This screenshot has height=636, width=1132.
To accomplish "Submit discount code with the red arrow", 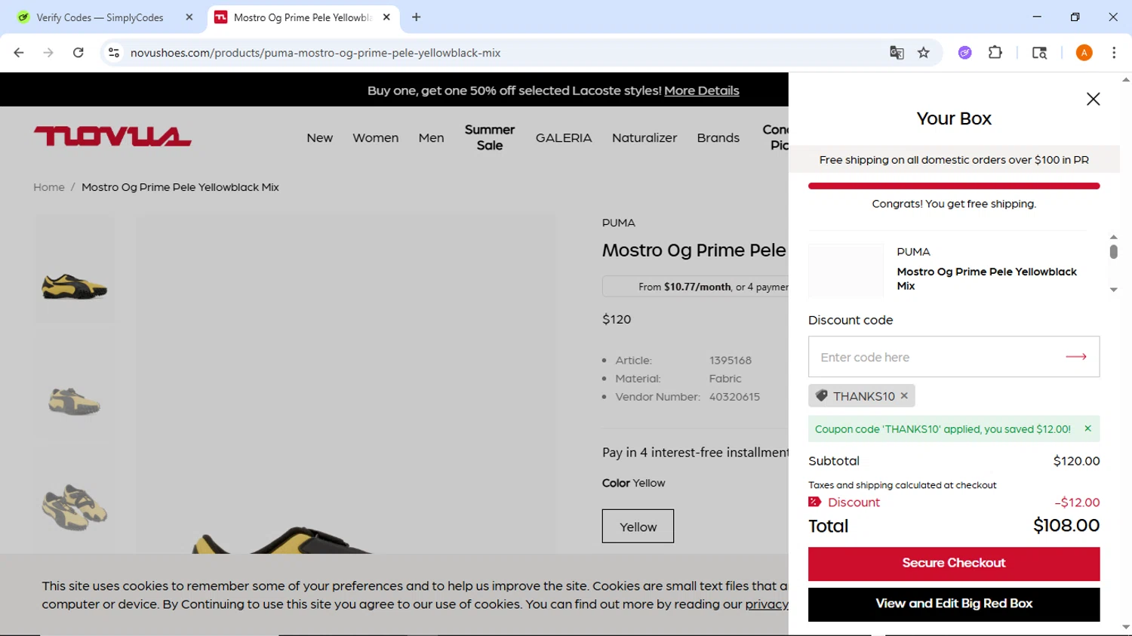I will pos(1076,357).
